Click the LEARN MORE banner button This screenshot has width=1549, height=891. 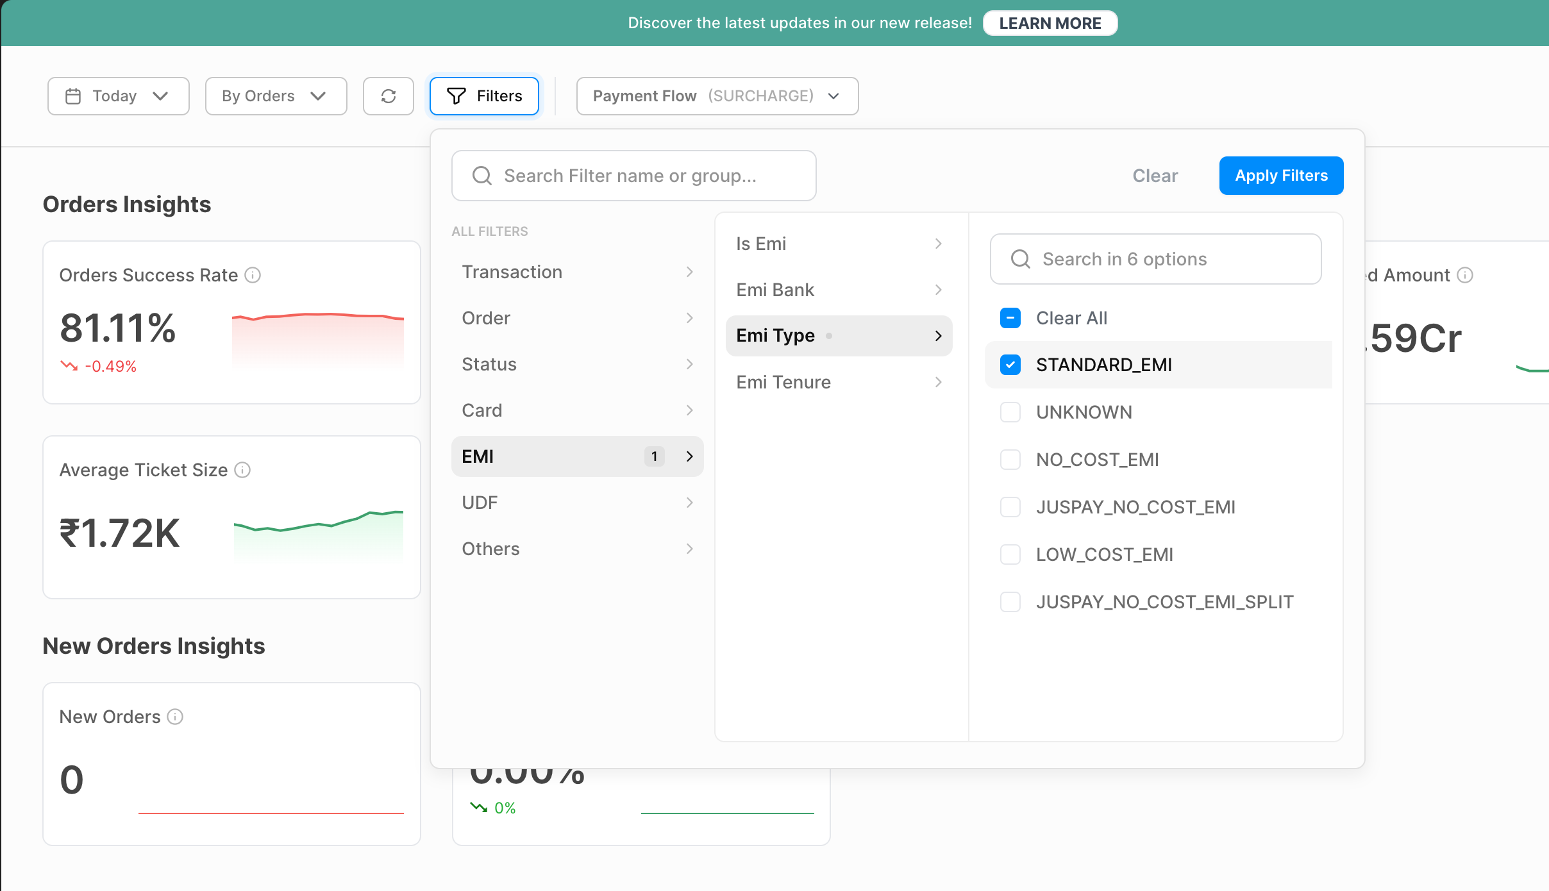pos(1050,23)
